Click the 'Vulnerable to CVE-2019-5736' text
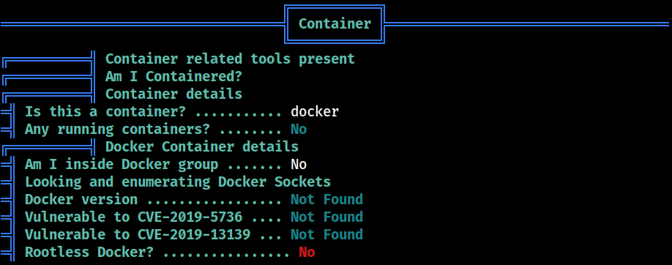The width and height of the screenshot is (672, 265). coord(134,217)
